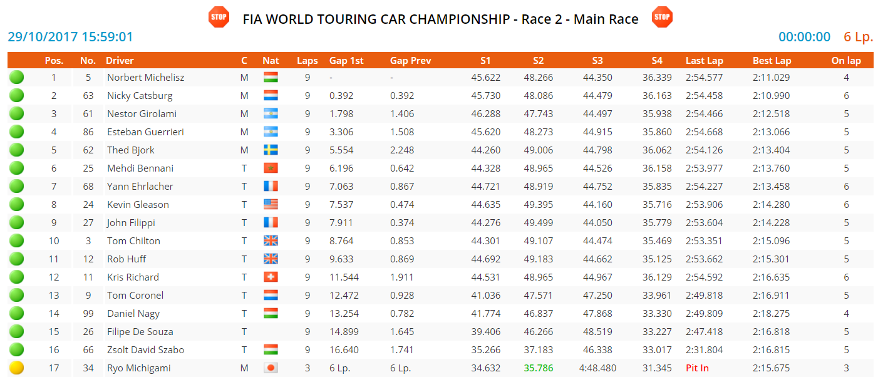The width and height of the screenshot is (878, 382).
Task: Click the Swiss flag for Kris Richard
Action: coord(271,277)
